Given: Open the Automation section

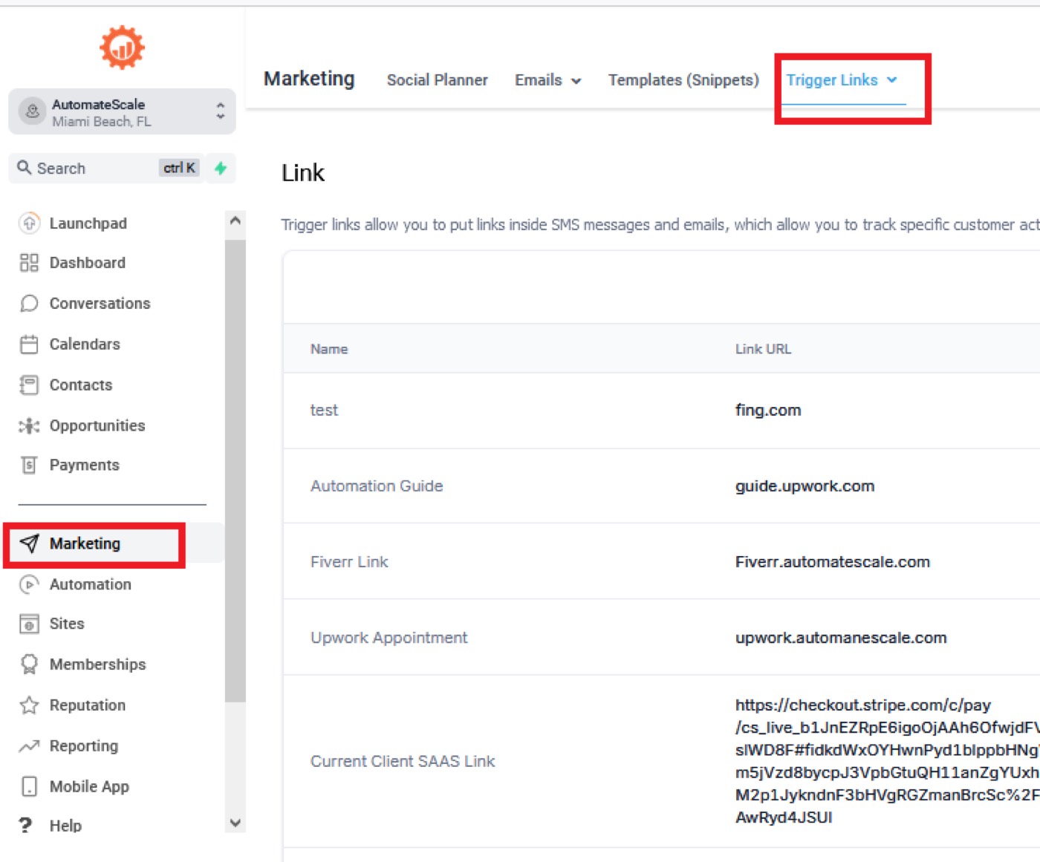Looking at the screenshot, I should pos(91,584).
